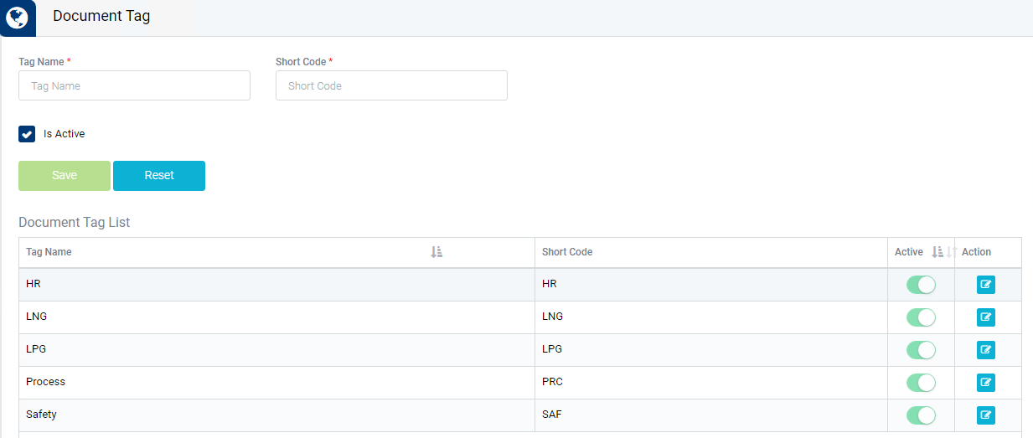Uncheck the Is Active checkbox

coord(27,134)
